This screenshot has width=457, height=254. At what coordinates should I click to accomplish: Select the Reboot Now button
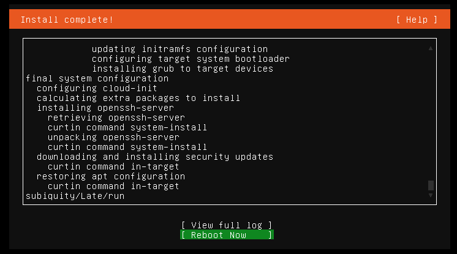coord(227,235)
